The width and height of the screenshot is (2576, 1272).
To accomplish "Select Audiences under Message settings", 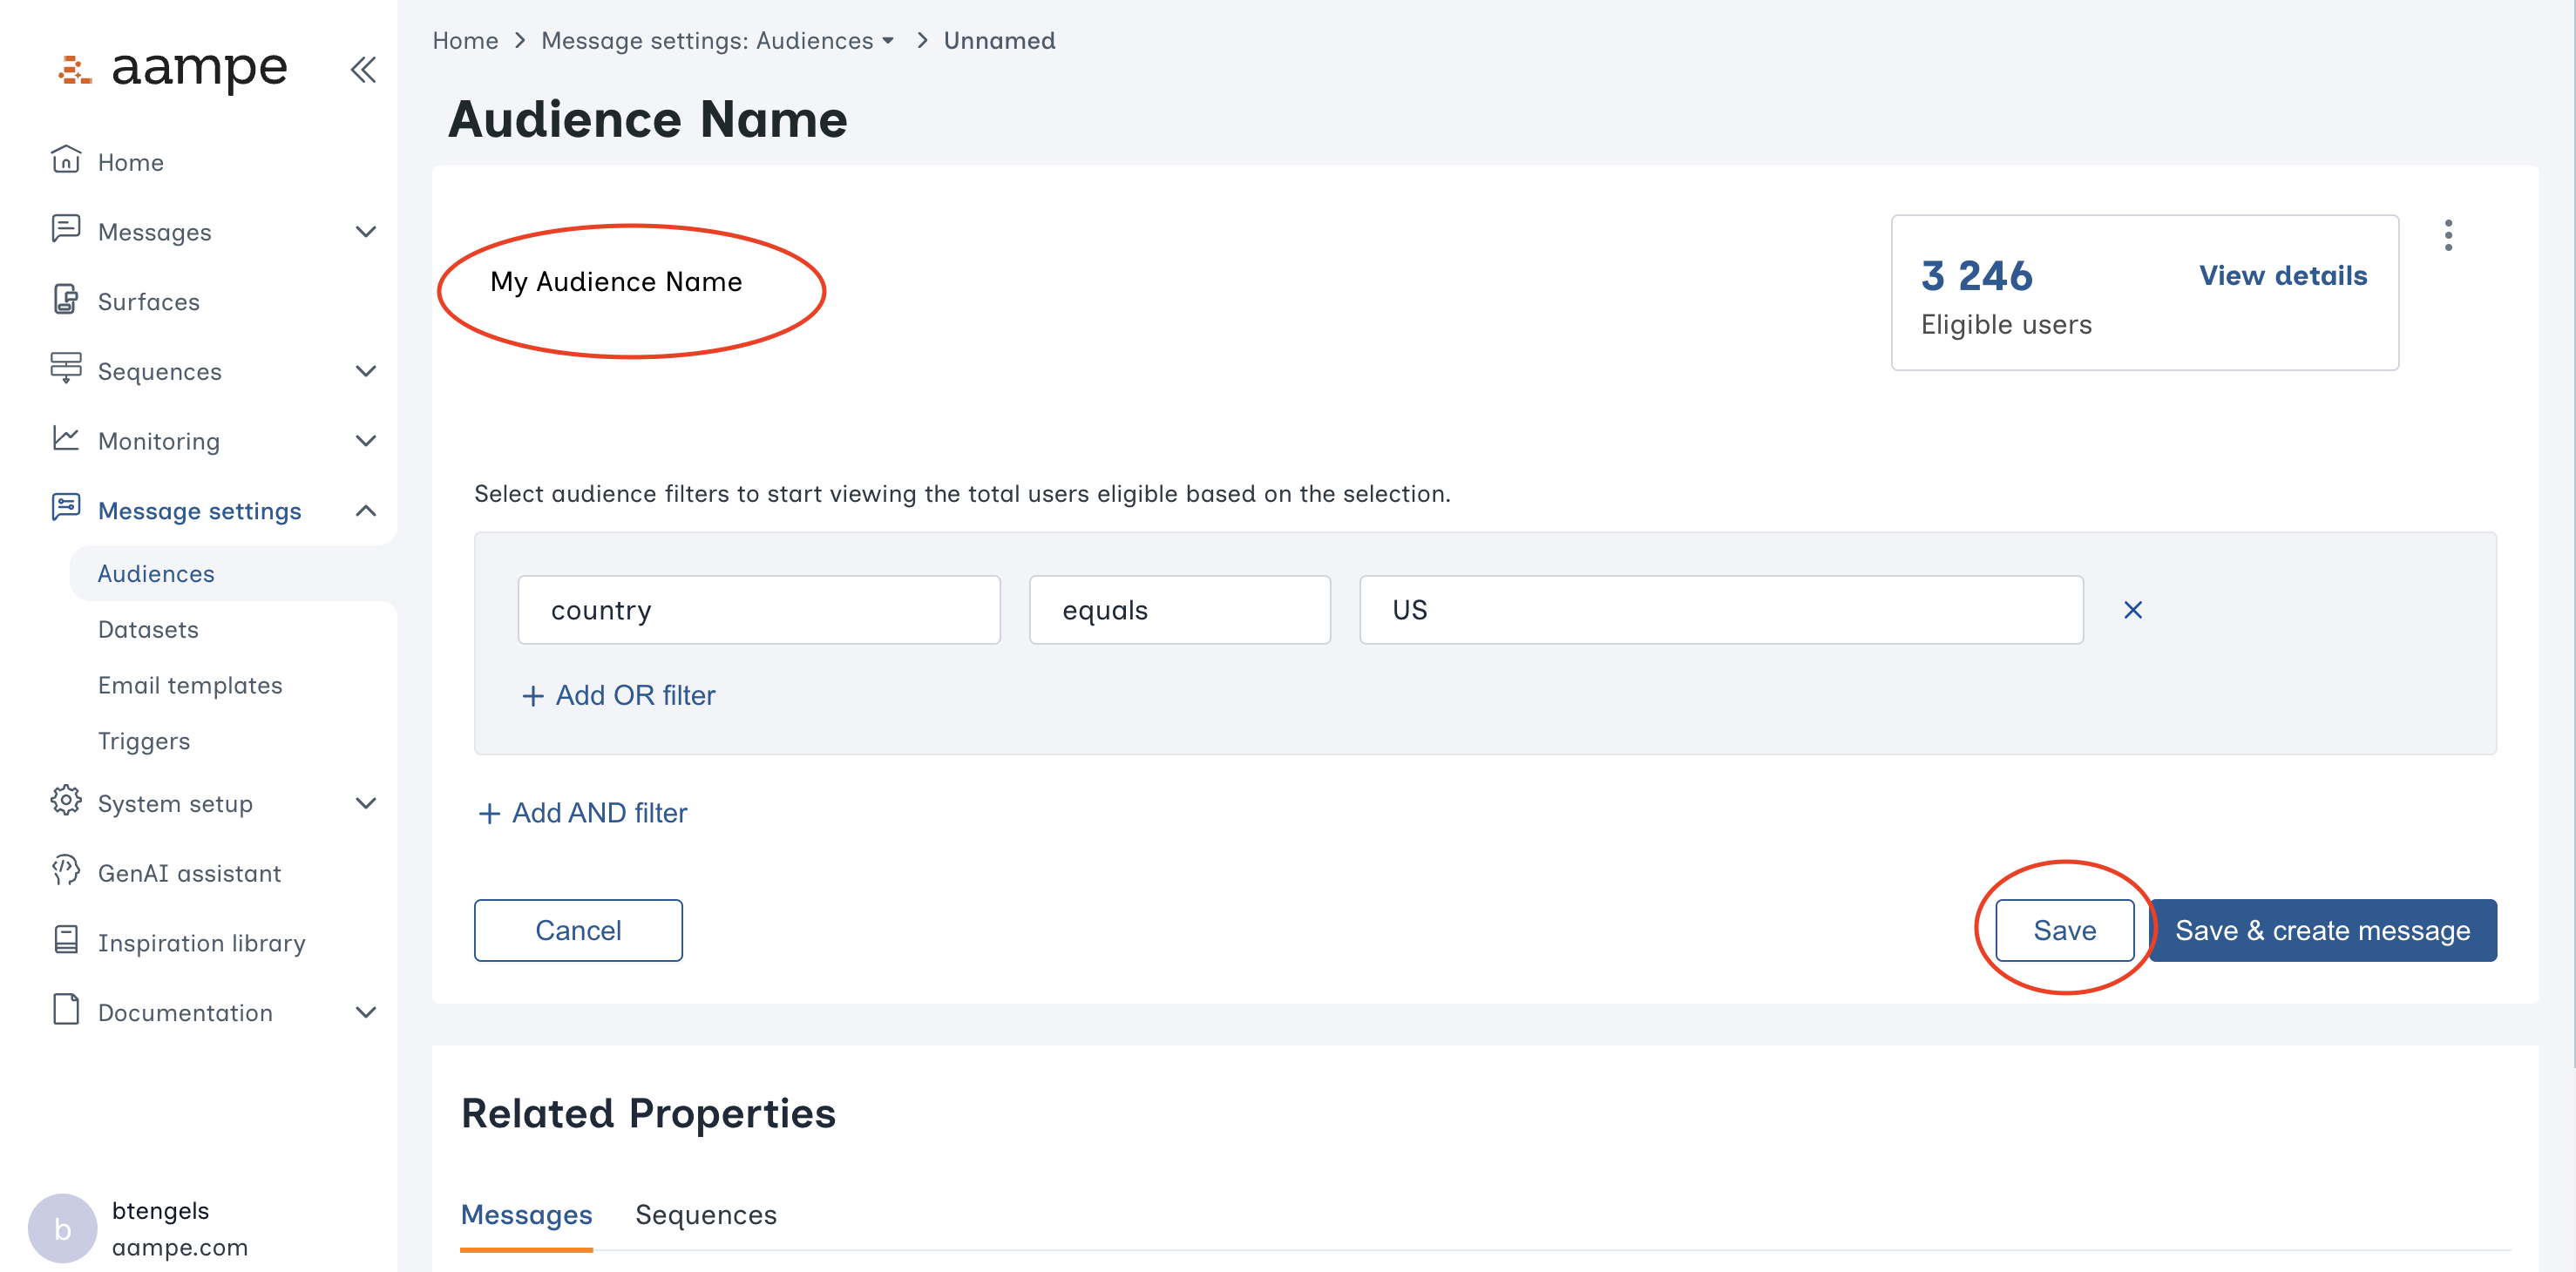I will [x=155, y=572].
